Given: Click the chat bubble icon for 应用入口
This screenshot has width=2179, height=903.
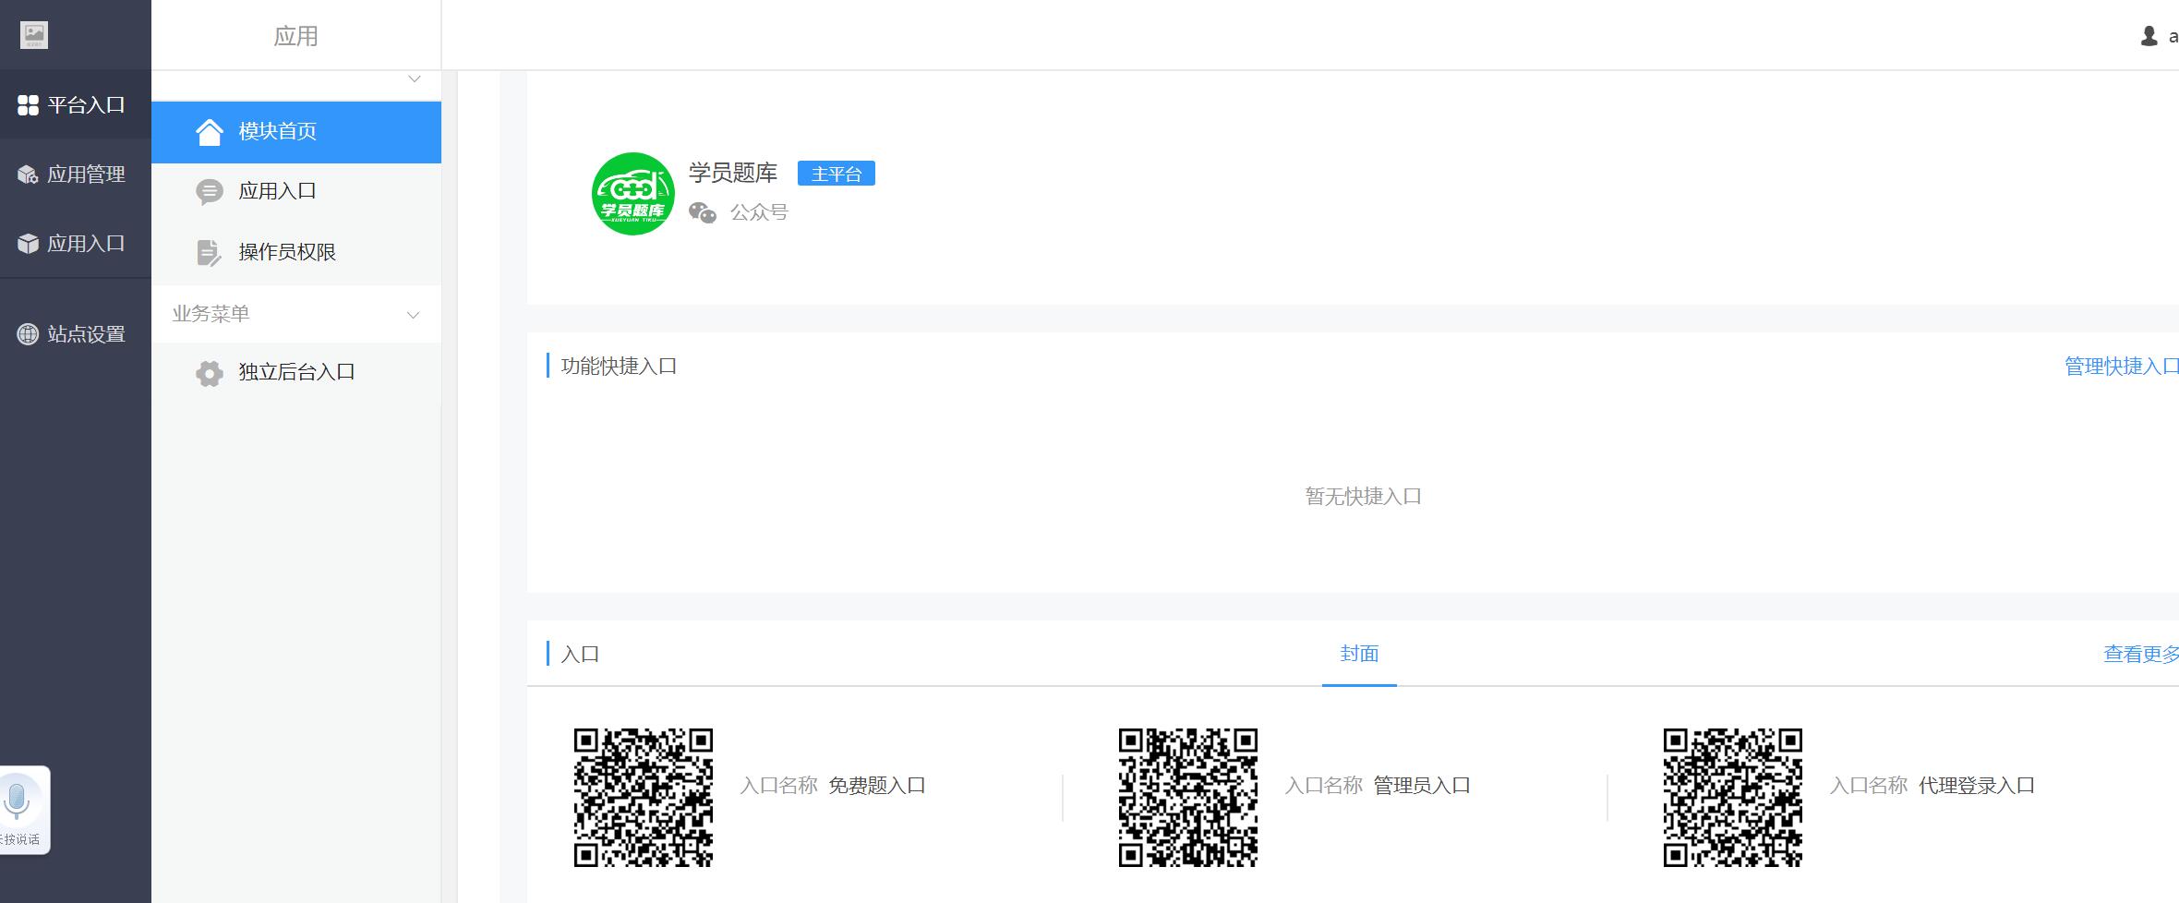Looking at the screenshot, I should coord(210,192).
